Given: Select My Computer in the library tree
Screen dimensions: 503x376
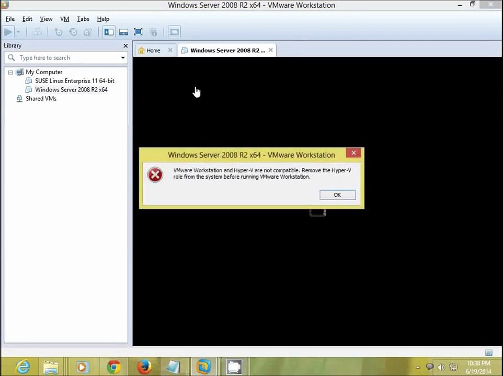Looking at the screenshot, I should [44, 72].
